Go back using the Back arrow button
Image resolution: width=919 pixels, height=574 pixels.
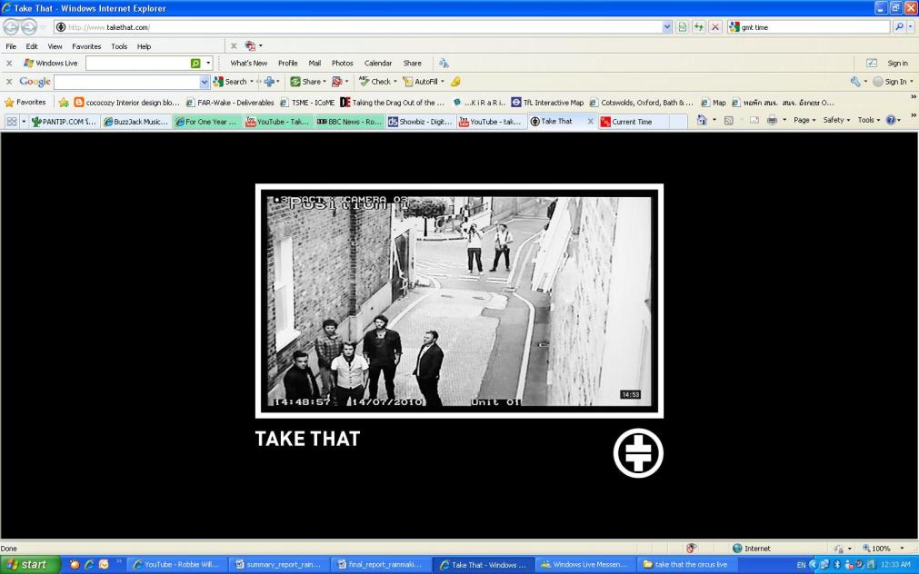tap(11, 26)
